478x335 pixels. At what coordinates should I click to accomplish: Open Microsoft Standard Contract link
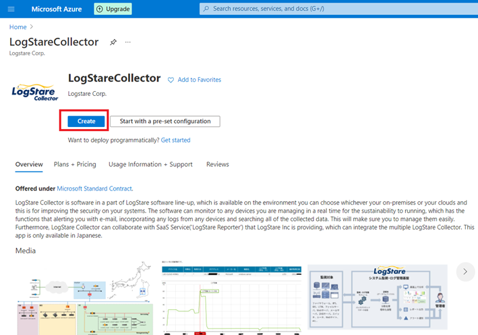94,188
